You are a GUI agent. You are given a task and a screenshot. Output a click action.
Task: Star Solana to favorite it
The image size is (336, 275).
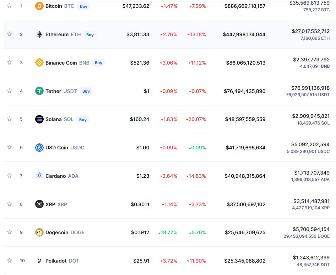[10, 119]
